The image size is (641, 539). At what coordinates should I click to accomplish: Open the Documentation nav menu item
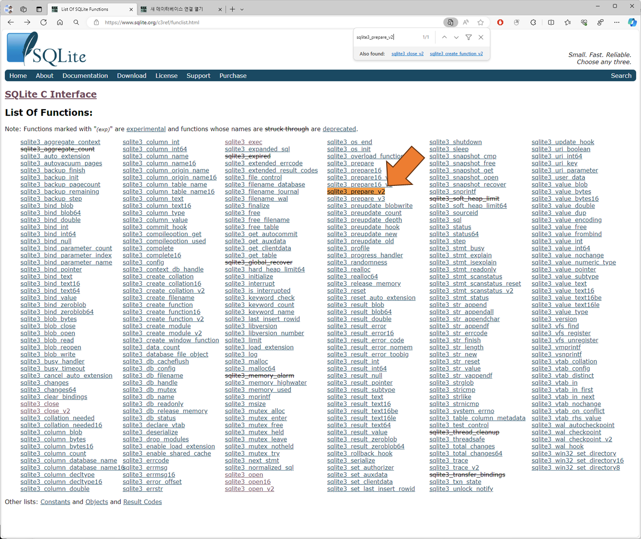tap(85, 76)
